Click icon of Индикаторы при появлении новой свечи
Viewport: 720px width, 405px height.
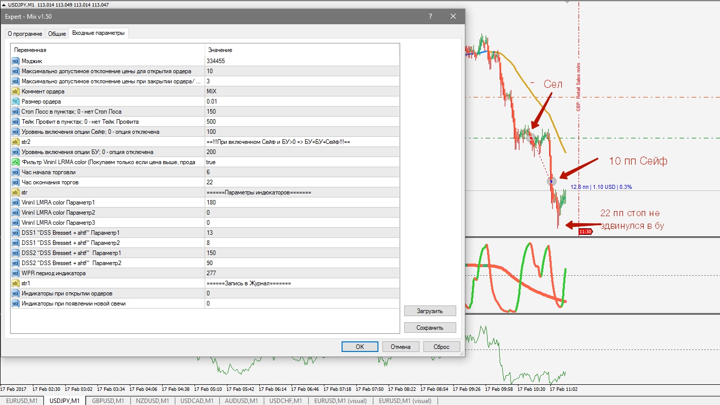pyautogui.click(x=16, y=303)
